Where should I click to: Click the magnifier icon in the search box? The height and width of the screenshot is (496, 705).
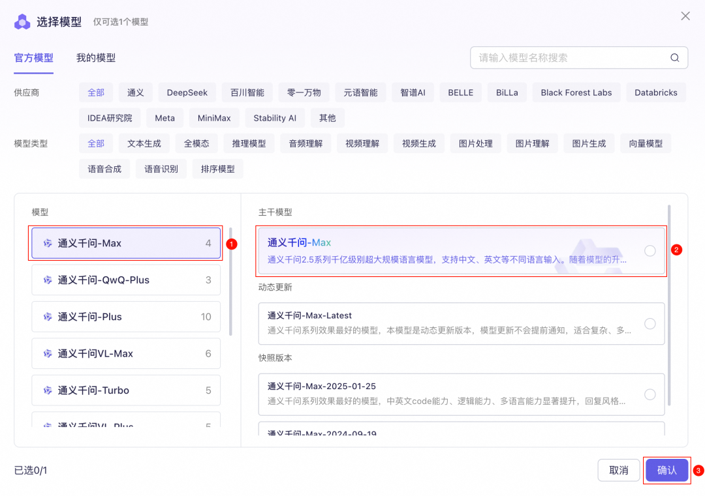(674, 57)
